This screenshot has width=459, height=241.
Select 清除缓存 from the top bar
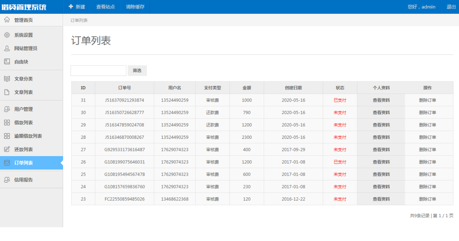click(135, 6)
